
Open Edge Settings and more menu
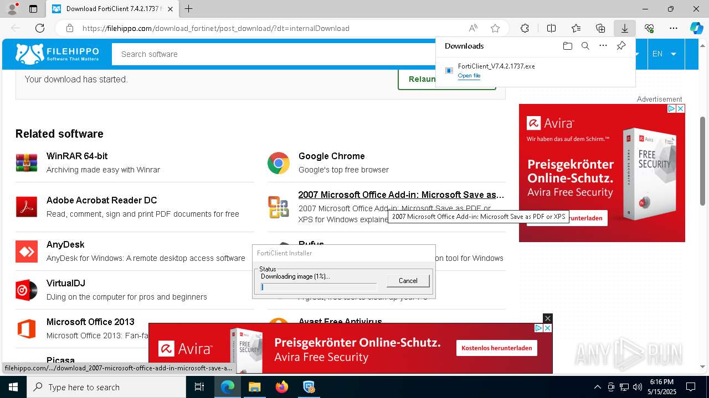[x=674, y=28]
